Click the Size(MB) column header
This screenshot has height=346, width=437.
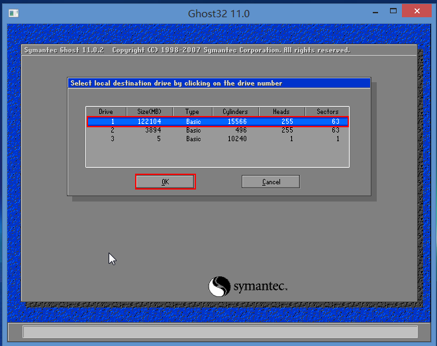(150, 111)
